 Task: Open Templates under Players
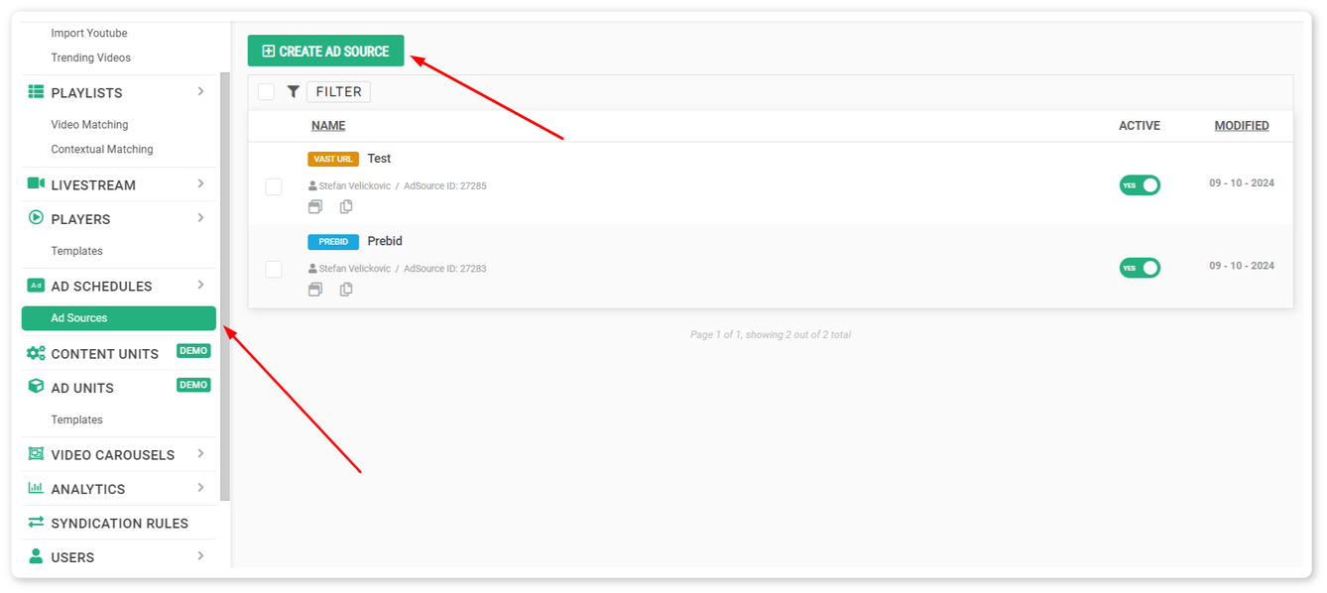[x=77, y=251]
